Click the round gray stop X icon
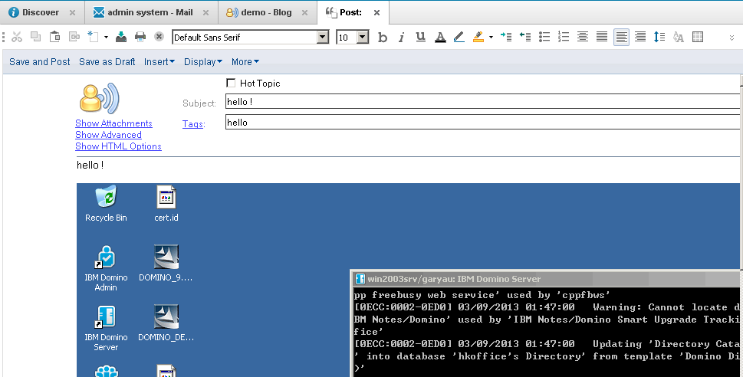The width and height of the screenshot is (743, 377). 159,37
